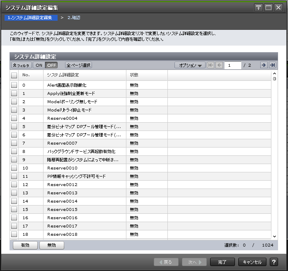288x271 pixels.
Task: Check row 8 バックグラウンドサービス再起動有効化
Action: (14, 151)
